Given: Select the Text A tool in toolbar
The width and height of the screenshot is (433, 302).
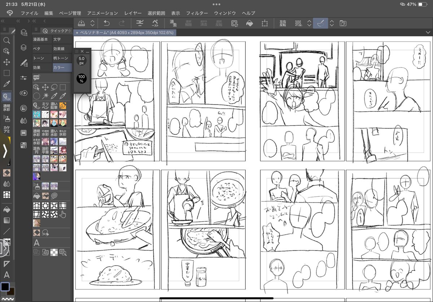Looking at the screenshot, I should pos(6,275).
